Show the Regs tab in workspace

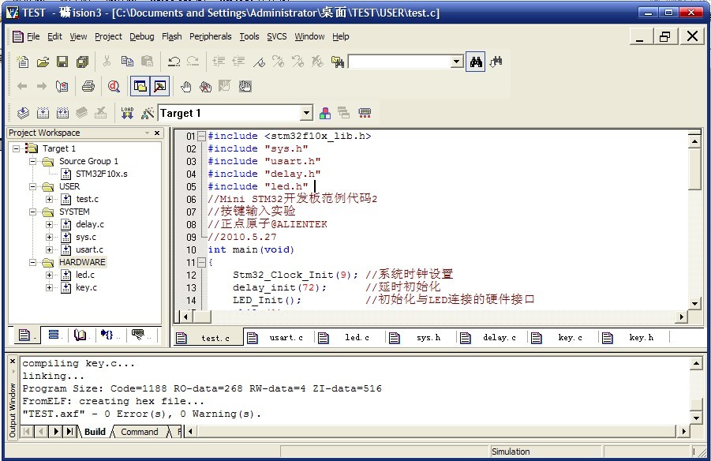coord(54,335)
